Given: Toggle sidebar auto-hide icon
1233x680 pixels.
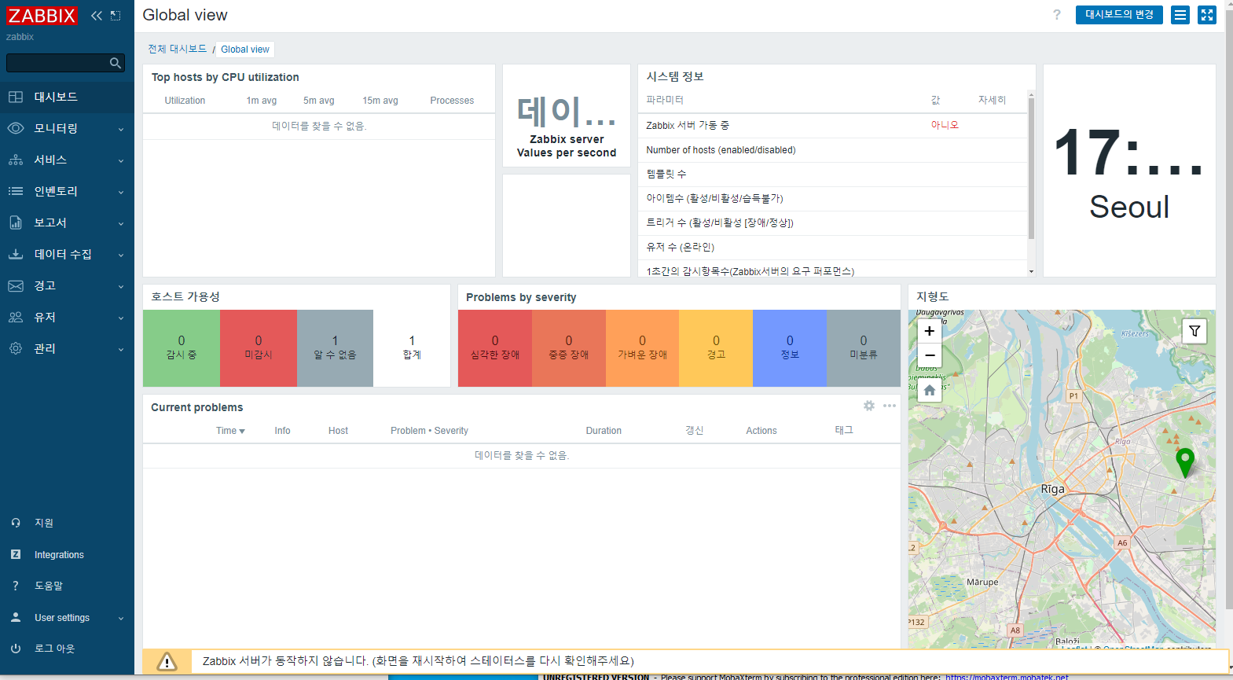Looking at the screenshot, I should point(116,15).
